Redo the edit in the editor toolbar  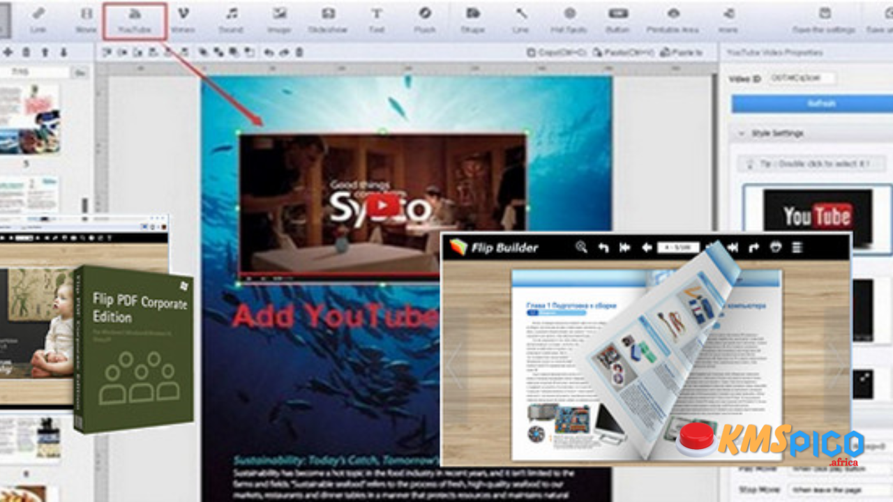[x=284, y=52]
